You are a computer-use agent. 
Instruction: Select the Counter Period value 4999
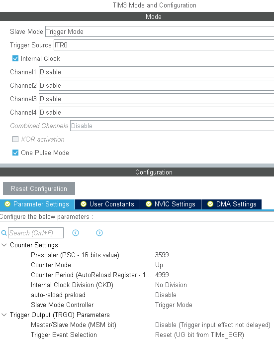[162, 275]
